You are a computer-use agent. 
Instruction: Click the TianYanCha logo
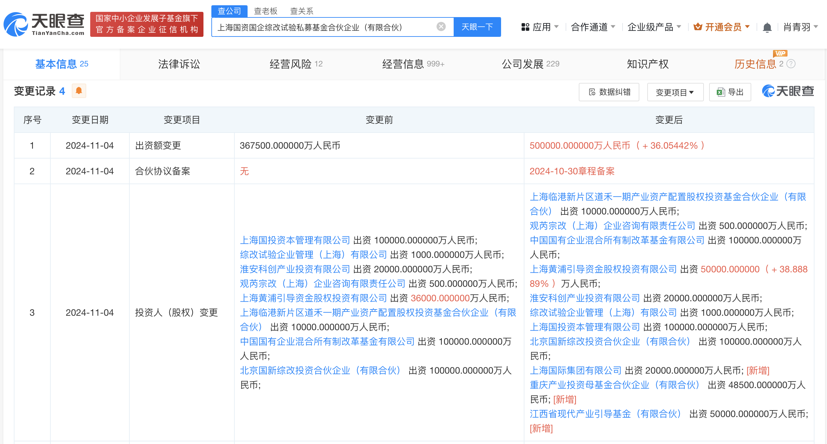pos(44,24)
